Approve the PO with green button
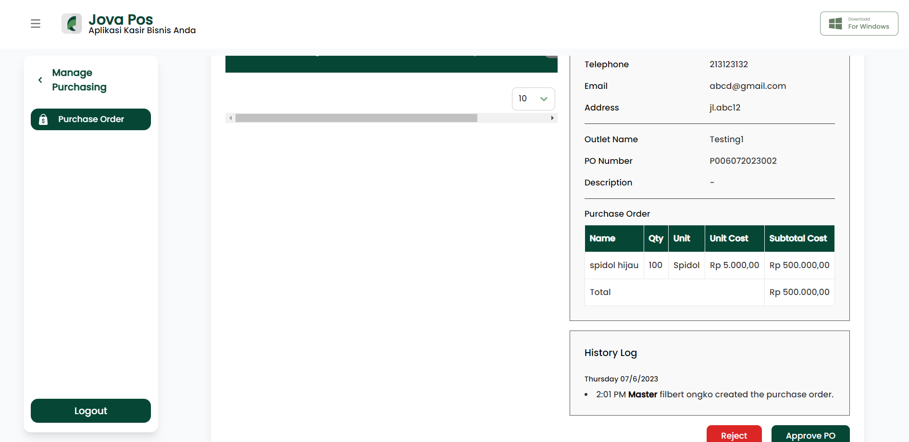 (x=810, y=433)
